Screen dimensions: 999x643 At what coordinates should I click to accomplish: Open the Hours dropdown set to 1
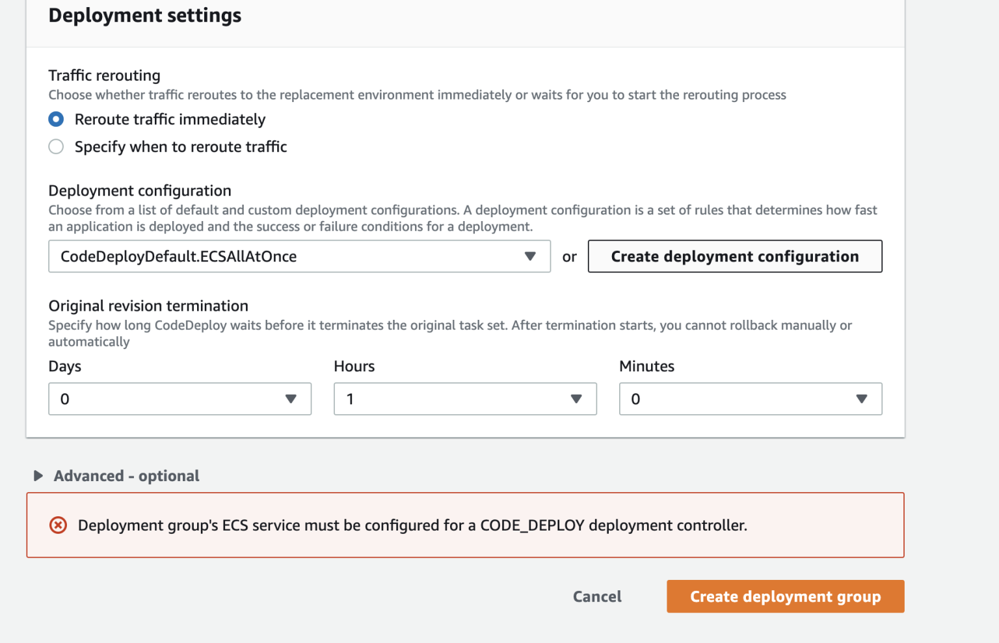[x=465, y=399]
